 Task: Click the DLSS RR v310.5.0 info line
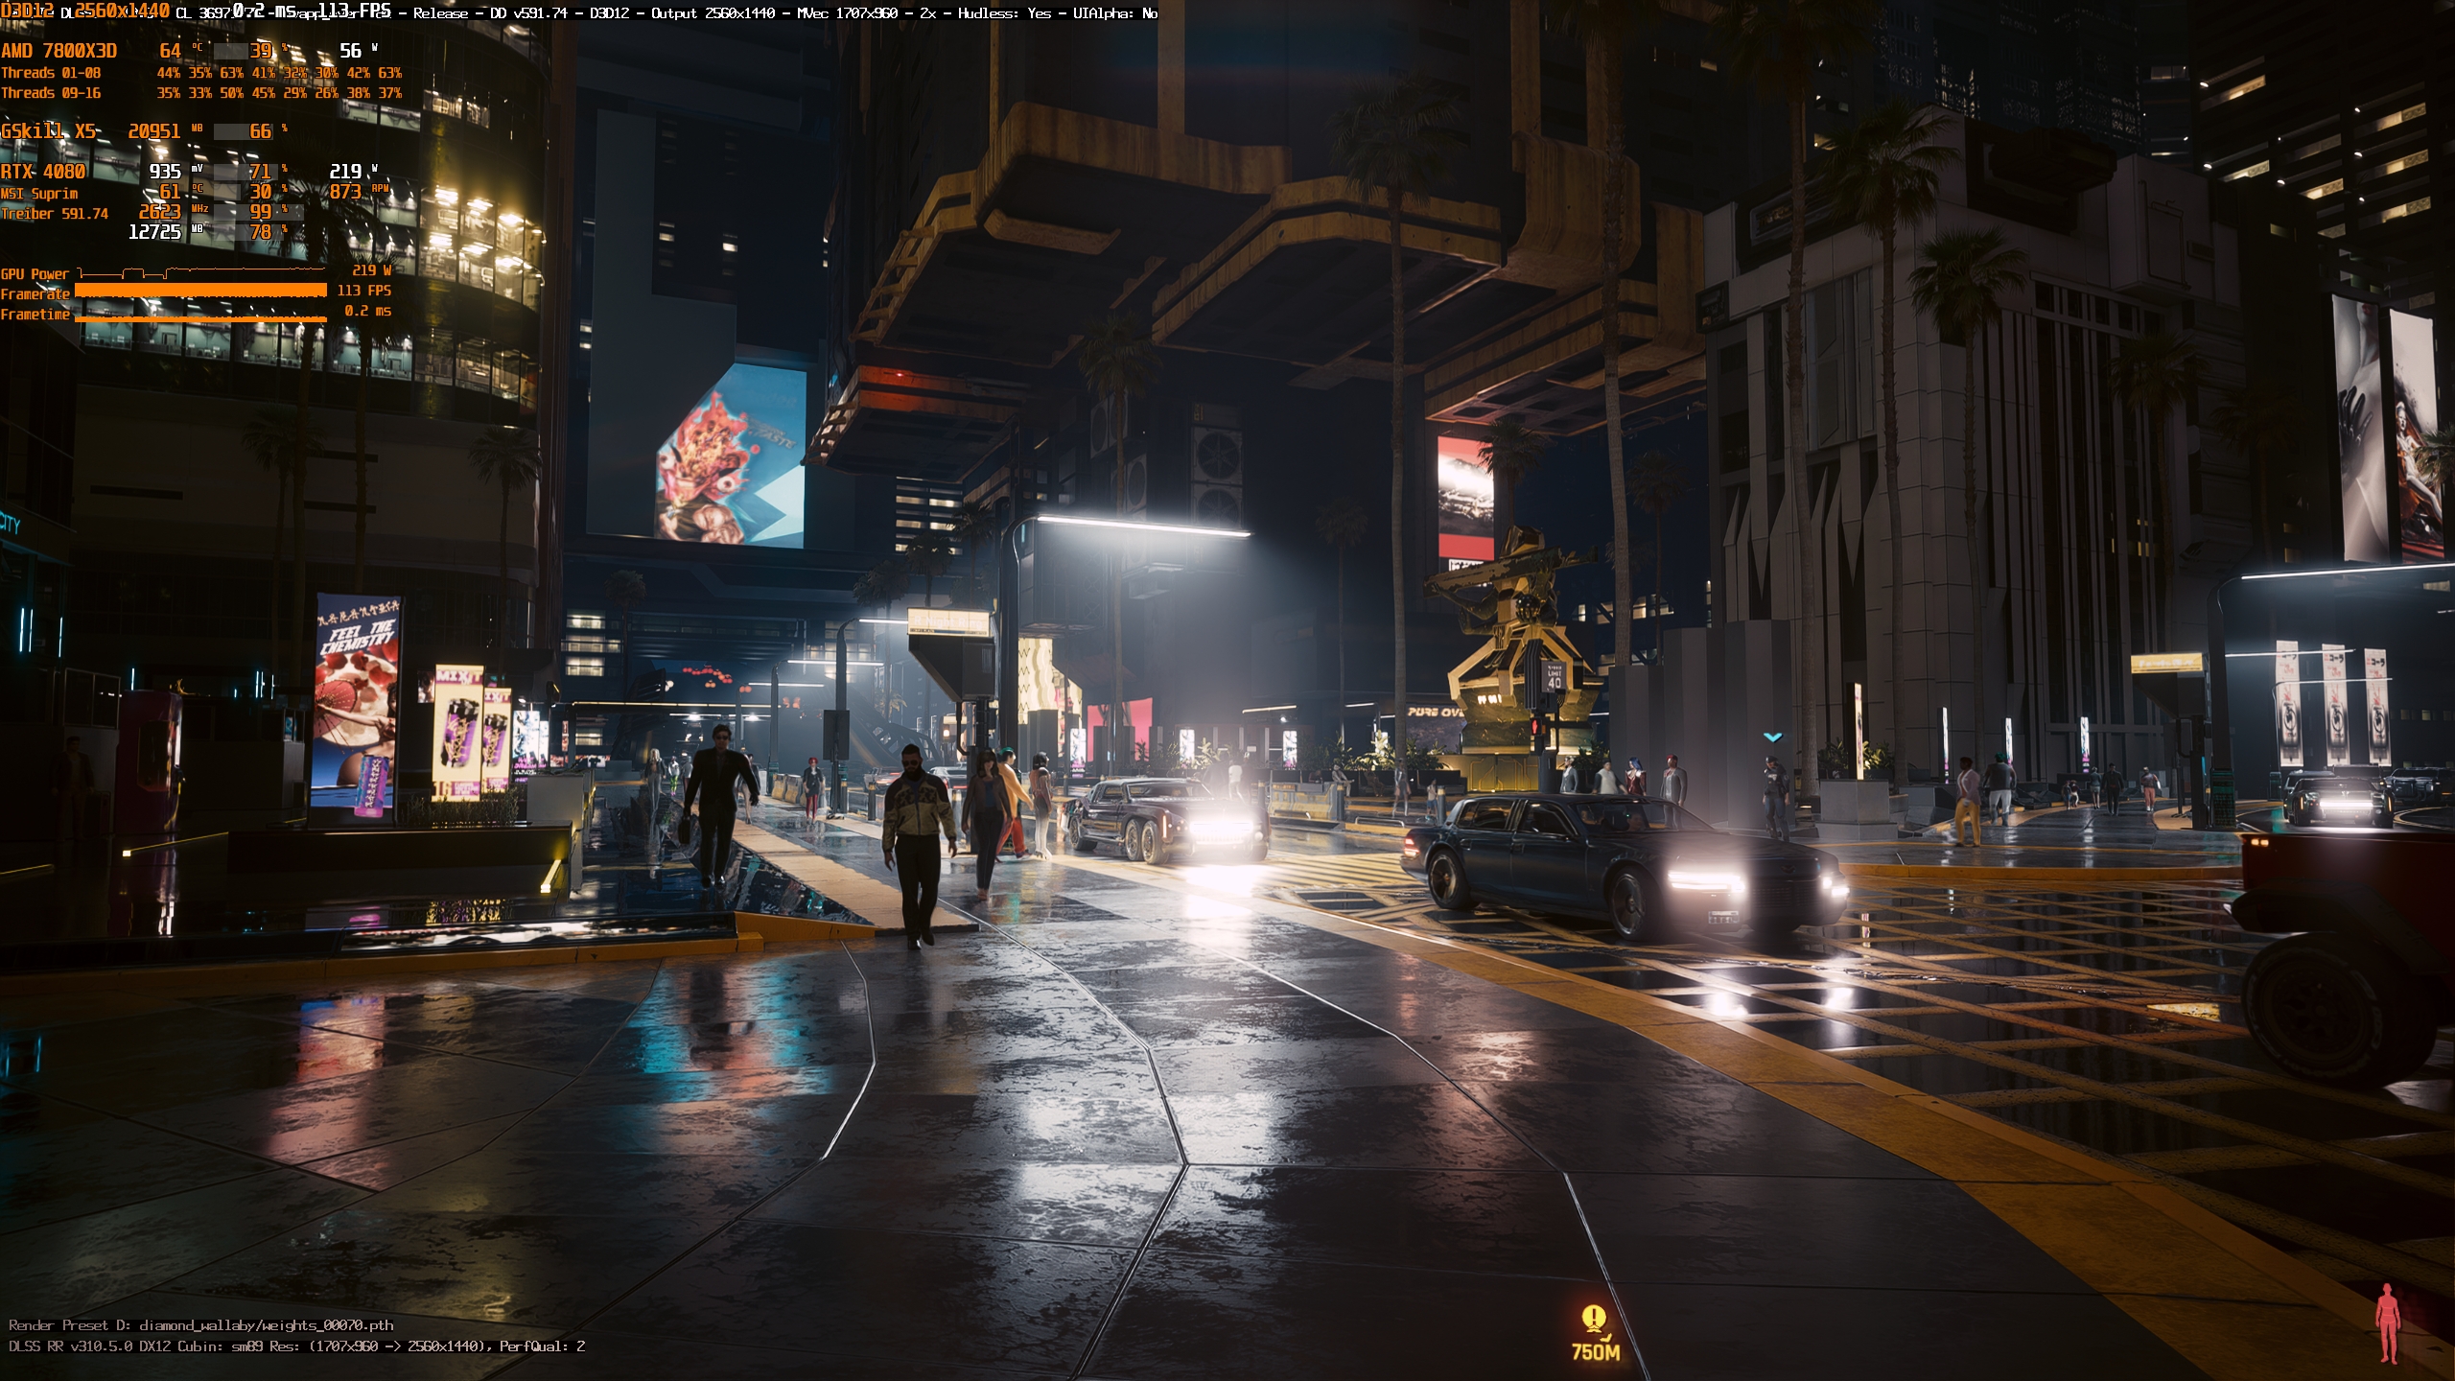(295, 1346)
